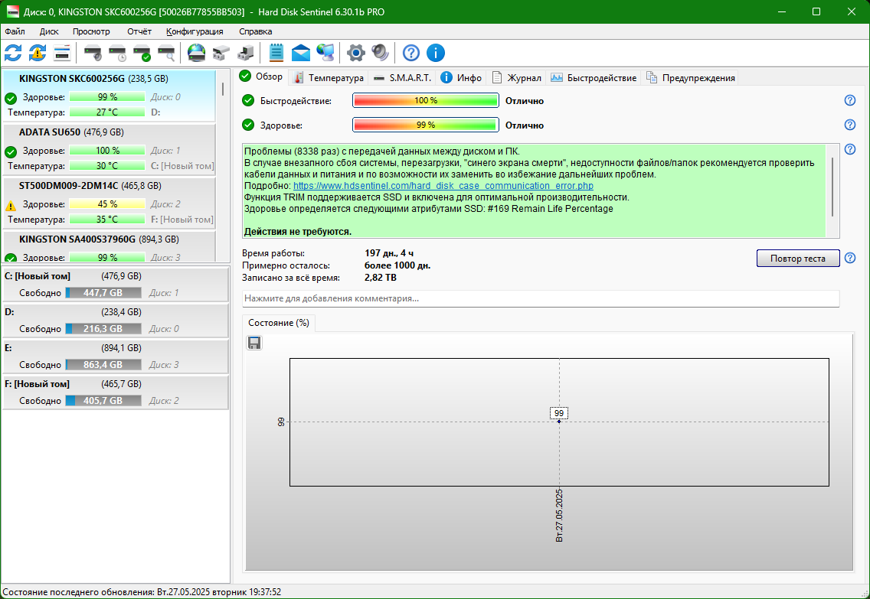Select the ST500DM009-2DM14C disk entry
The height and width of the screenshot is (599, 870).
[x=109, y=202]
